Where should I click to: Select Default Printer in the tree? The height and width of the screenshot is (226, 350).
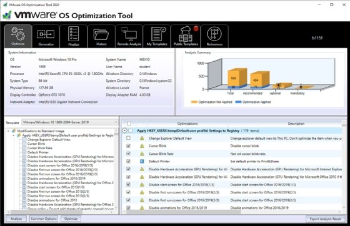pos(38,152)
